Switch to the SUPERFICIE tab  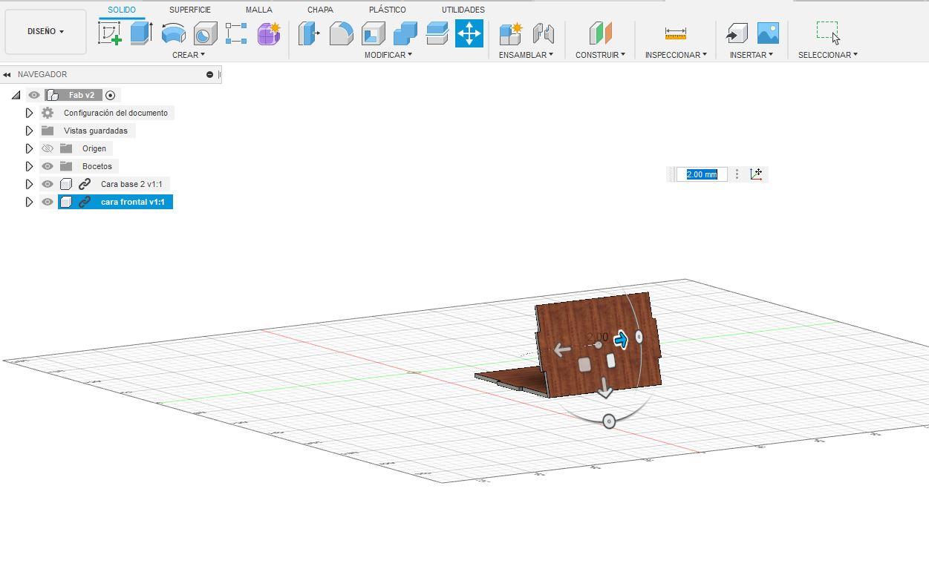click(x=190, y=10)
